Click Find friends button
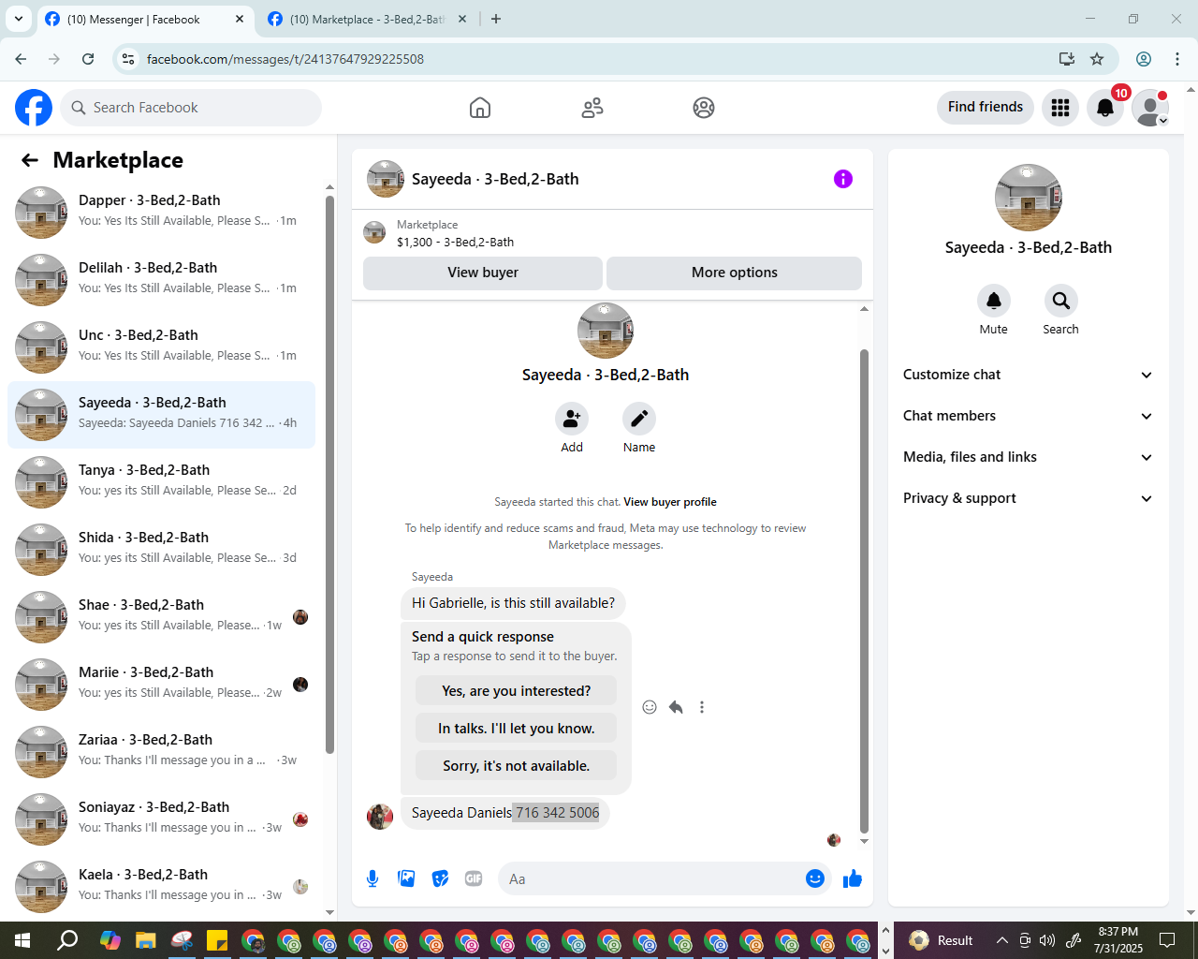 (986, 107)
